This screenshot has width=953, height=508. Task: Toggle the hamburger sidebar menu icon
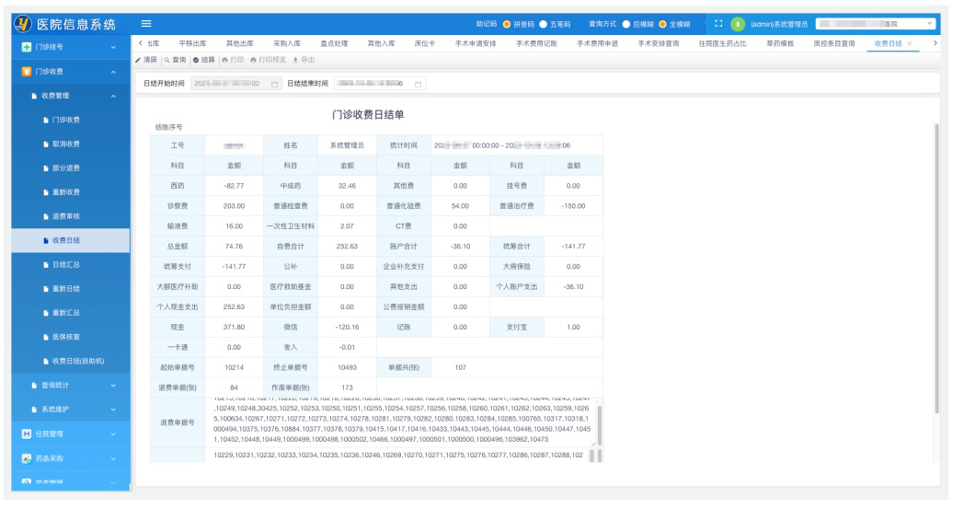point(146,24)
